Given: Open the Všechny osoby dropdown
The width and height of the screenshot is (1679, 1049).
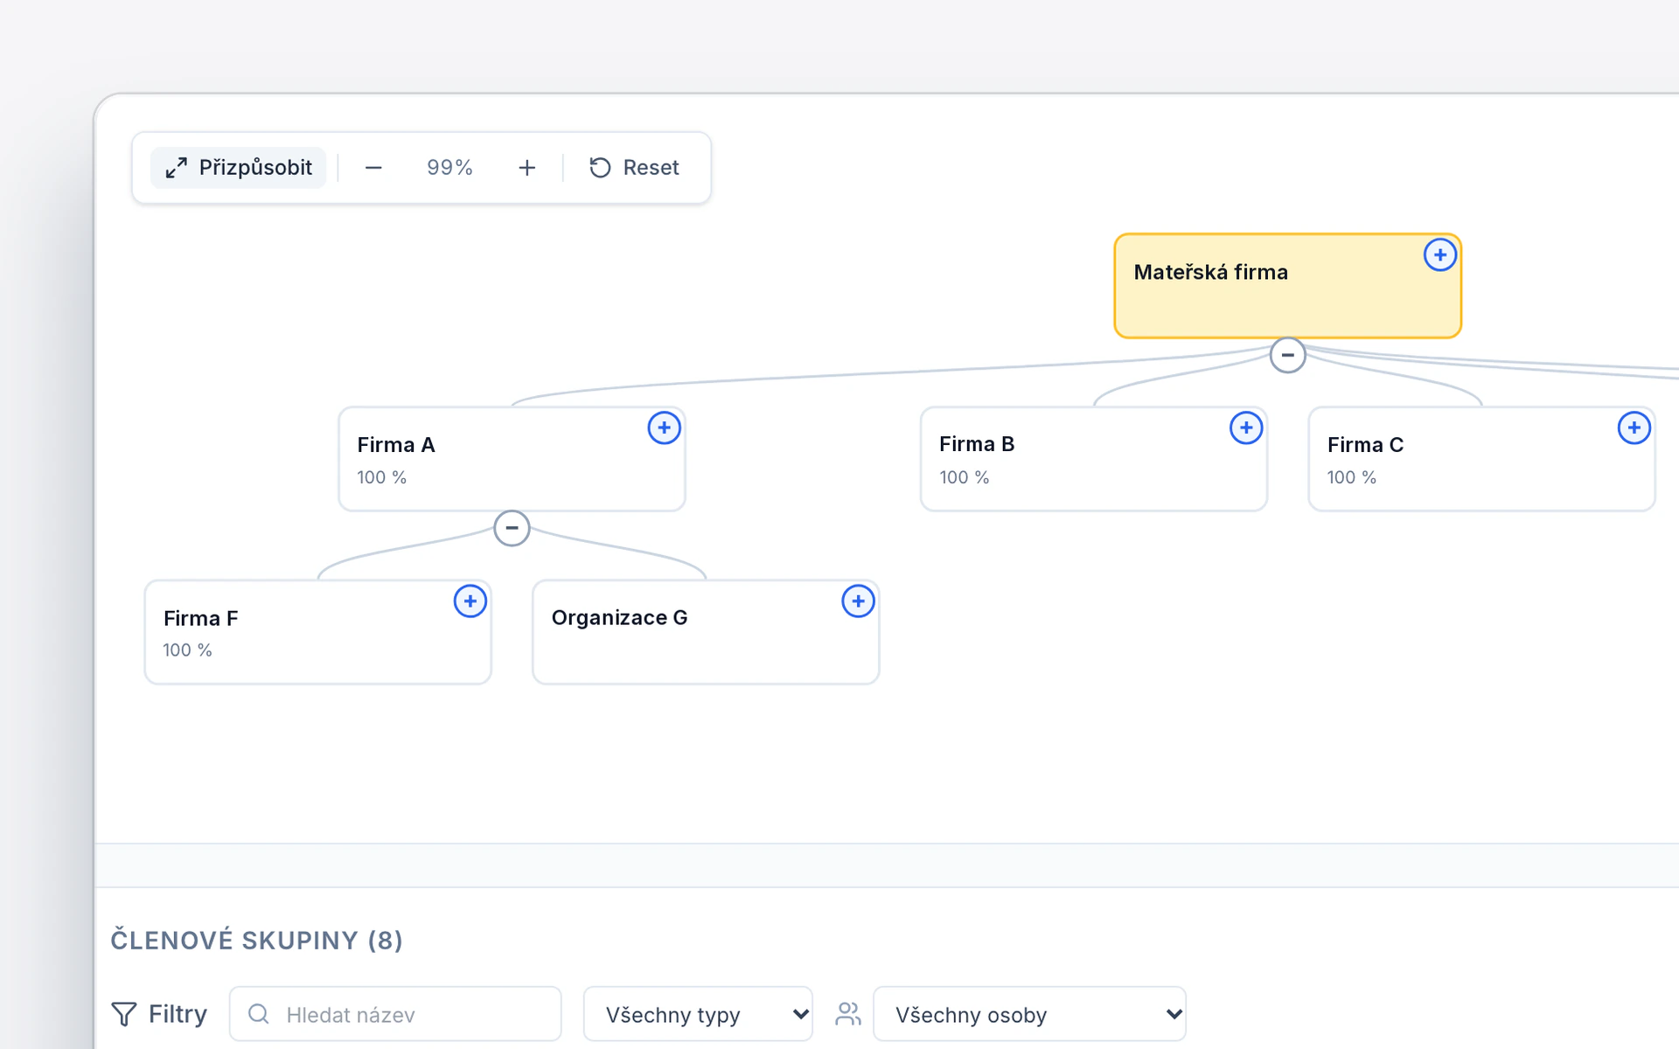Looking at the screenshot, I should (x=1029, y=1014).
